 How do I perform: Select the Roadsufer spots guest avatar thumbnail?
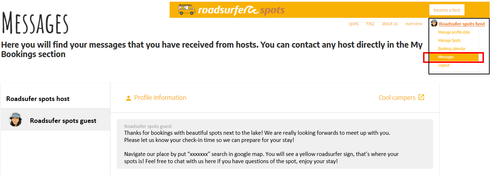(x=15, y=120)
